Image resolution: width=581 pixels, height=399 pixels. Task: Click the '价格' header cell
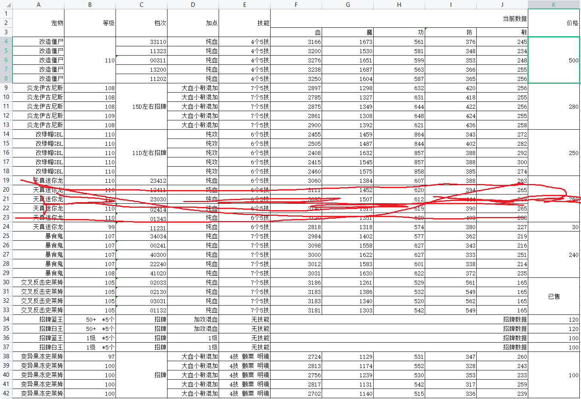[x=554, y=23]
